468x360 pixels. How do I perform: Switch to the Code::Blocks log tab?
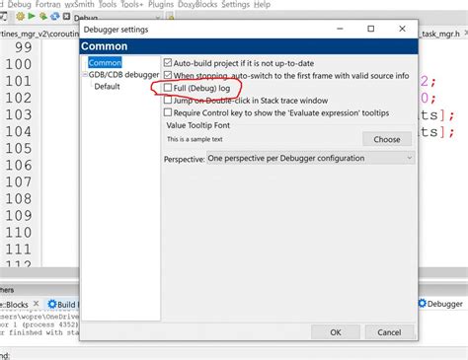tap(14, 305)
